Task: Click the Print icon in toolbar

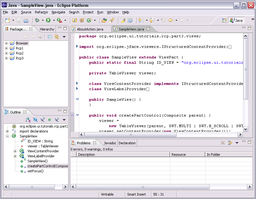Action: (26, 21)
